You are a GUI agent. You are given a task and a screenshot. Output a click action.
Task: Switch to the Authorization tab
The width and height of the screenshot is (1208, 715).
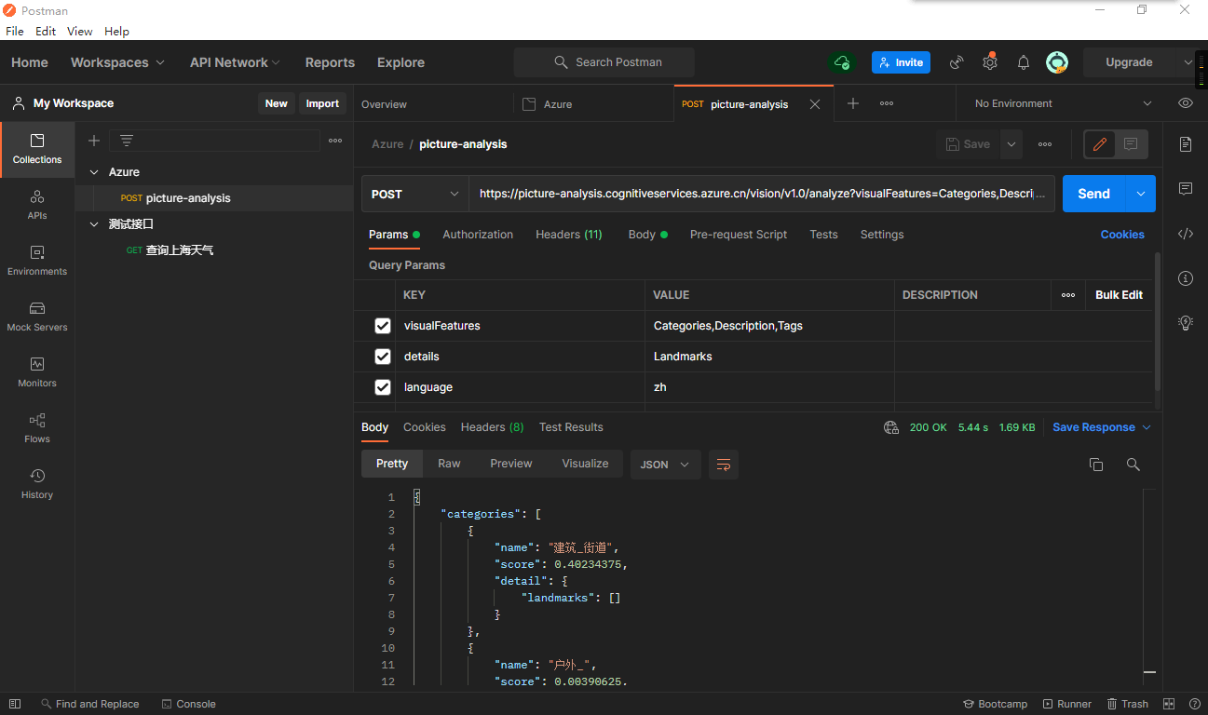tap(478, 235)
